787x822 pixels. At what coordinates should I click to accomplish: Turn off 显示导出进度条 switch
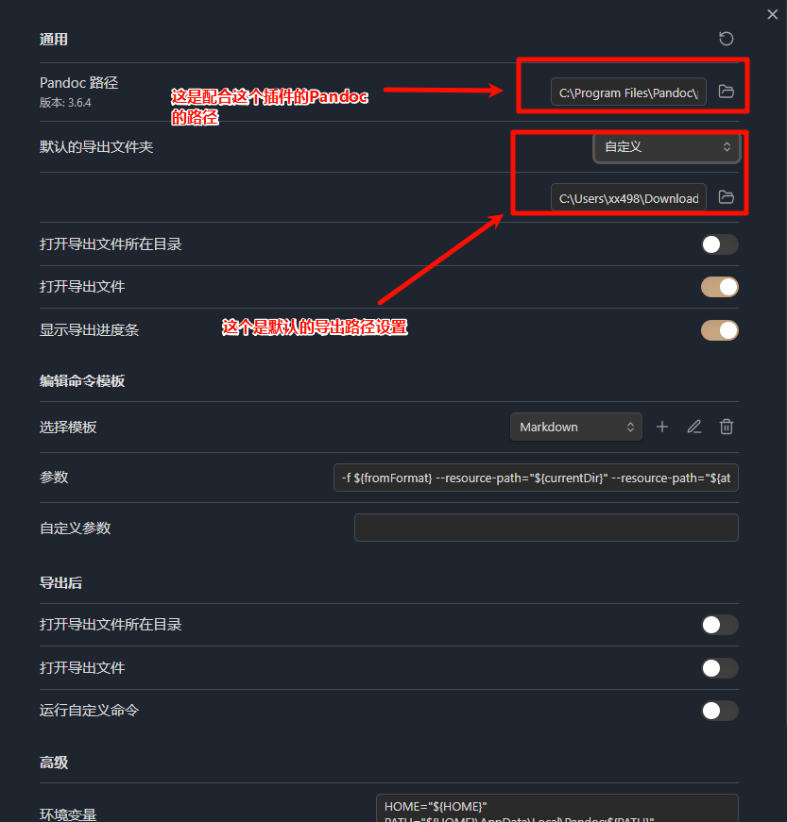(720, 330)
